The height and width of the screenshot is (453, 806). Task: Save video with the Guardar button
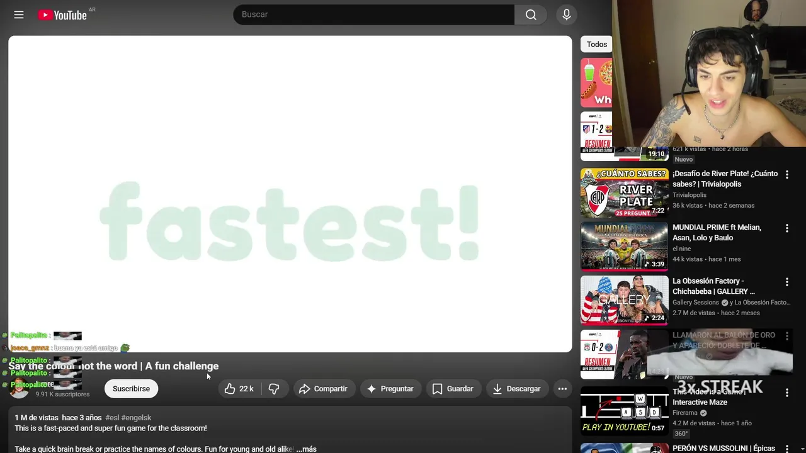coord(453,389)
